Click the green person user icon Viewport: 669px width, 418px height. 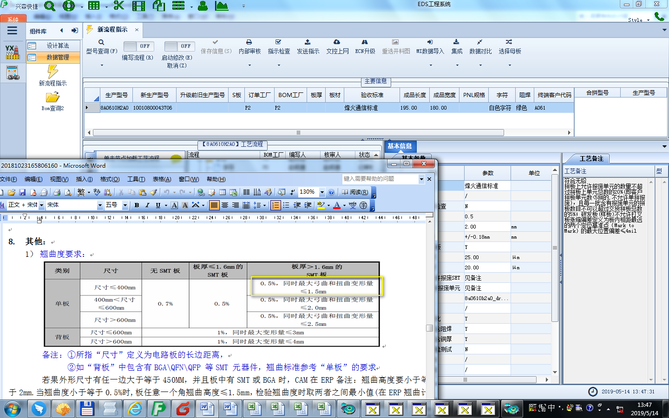pos(203,6)
